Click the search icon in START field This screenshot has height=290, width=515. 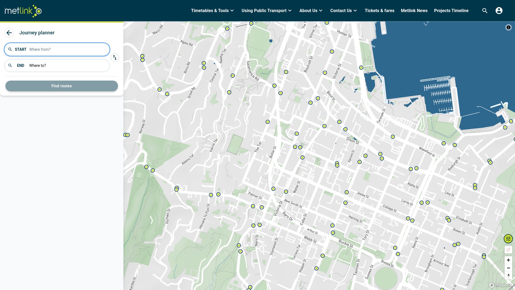10,49
